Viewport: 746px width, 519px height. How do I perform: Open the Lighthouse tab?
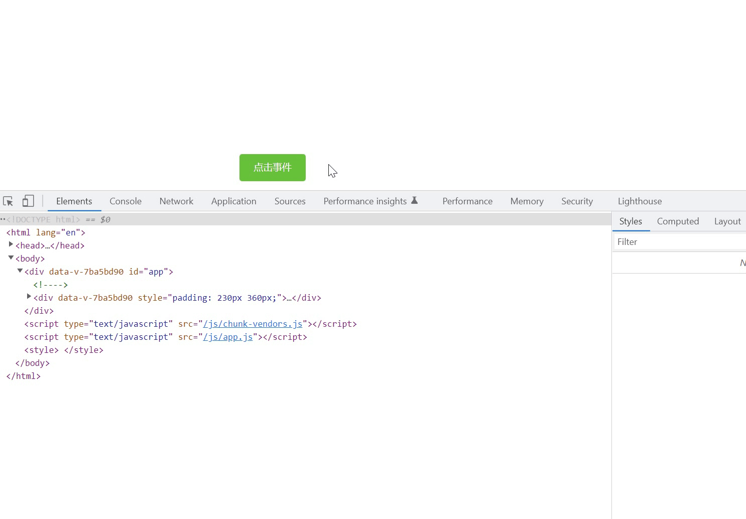click(x=640, y=201)
